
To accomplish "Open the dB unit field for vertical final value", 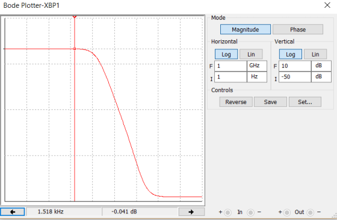I will click(321, 66).
